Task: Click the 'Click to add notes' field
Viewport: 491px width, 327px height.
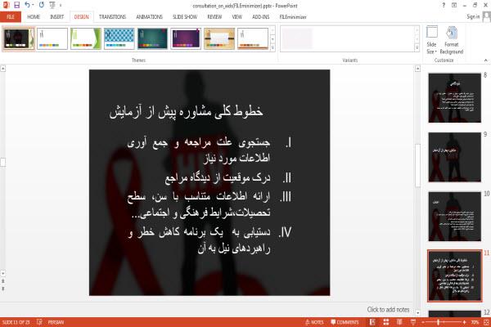Action: pos(388,310)
